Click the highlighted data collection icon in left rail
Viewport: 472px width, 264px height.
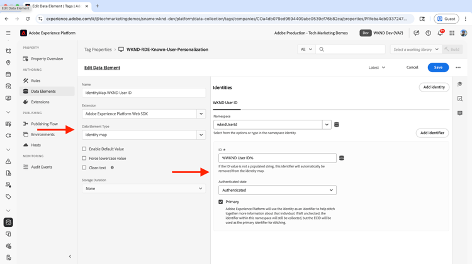[8, 223]
